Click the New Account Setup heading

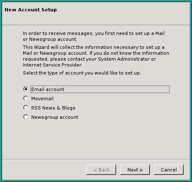point(31,10)
